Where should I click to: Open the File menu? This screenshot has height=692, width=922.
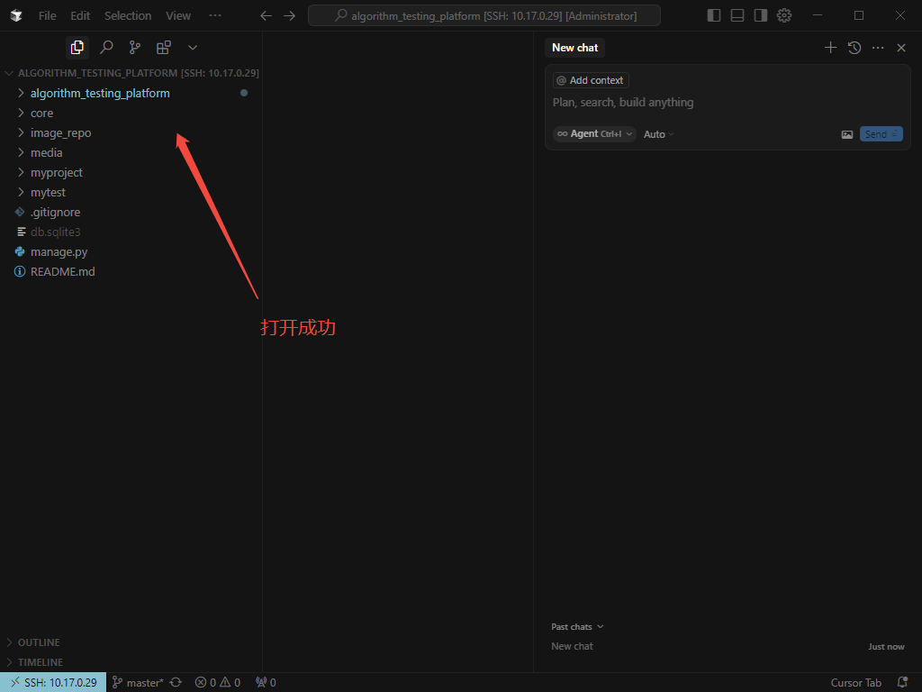click(x=48, y=16)
